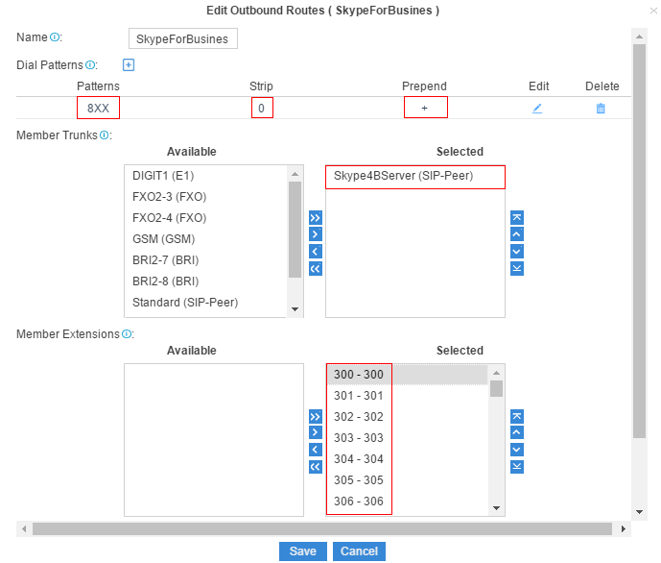Move all extensions to Selected list

(x=316, y=417)
